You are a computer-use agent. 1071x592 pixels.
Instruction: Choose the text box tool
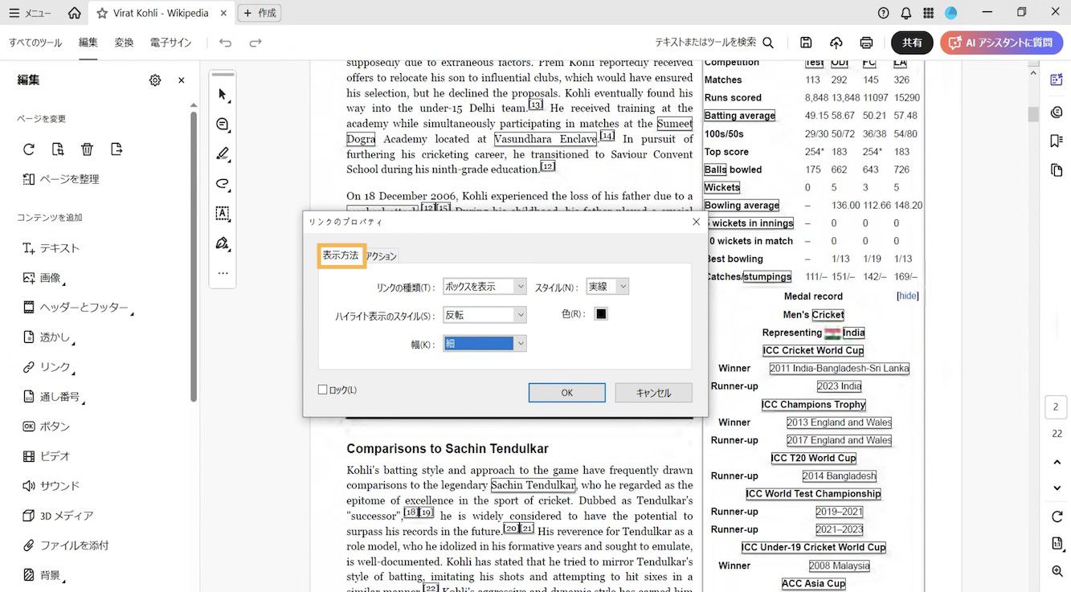223,214
